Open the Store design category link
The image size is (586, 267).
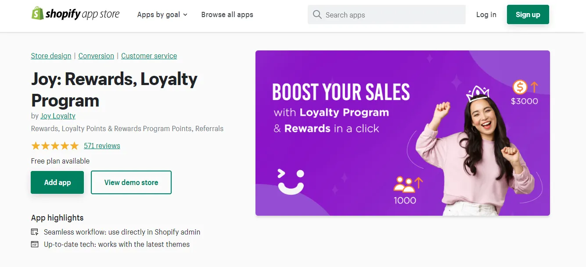[51, 56]
